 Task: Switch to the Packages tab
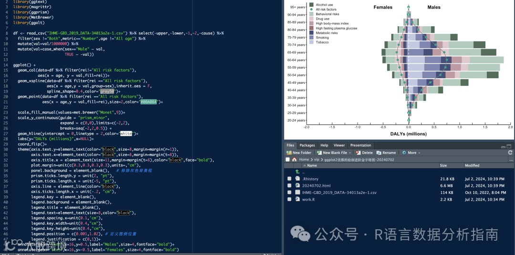pyautogui.click(x=307, y=145)
